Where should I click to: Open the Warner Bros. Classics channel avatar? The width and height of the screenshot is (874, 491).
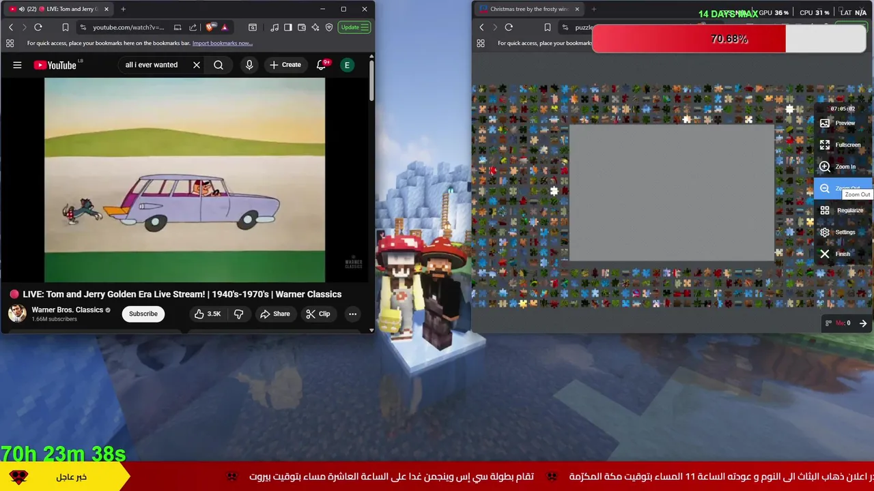[x=17, y=313]
